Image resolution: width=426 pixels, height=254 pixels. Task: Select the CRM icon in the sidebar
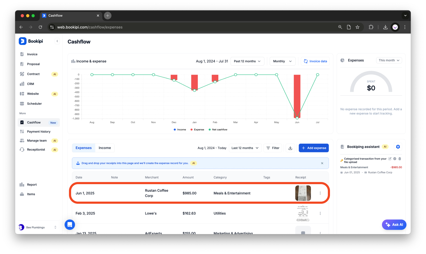pyautogui.click(x=22, y=84)
